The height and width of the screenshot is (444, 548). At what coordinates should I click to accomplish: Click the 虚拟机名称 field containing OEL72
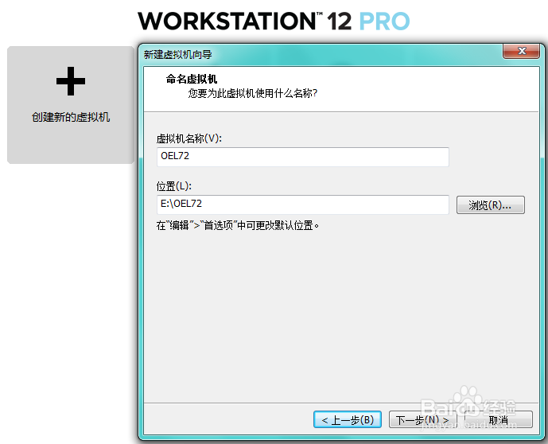pyautogui.click(x=303, y=157)
